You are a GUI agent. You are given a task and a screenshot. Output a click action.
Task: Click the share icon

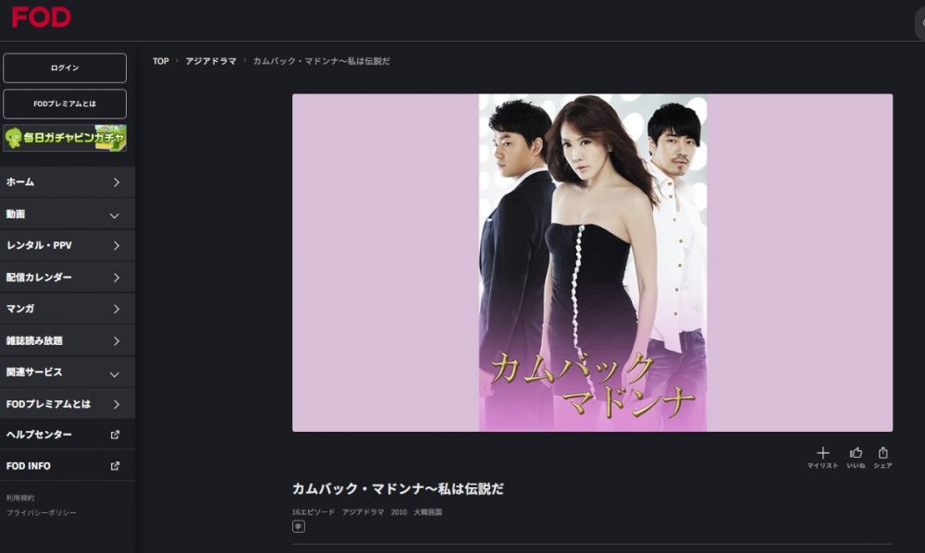tap(882, 453)
